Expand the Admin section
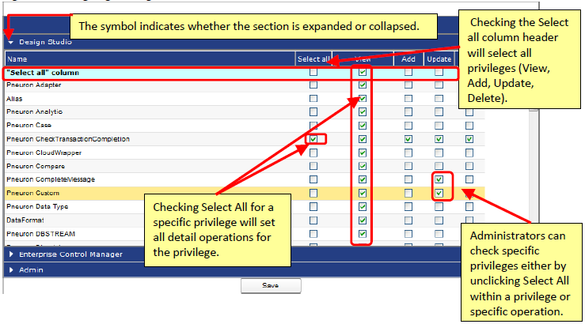Screen dimensions: 585x324 11,270
